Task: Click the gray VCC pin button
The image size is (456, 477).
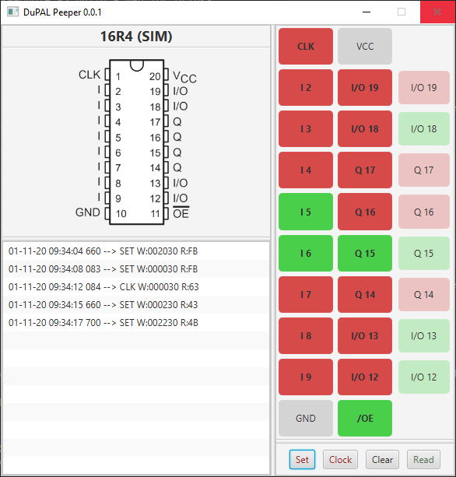Action: click(x=365, y=46)
